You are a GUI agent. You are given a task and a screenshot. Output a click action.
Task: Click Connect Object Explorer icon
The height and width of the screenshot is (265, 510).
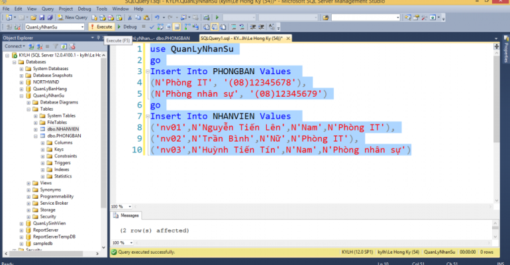pyautogui.click(x=31, y=46)
